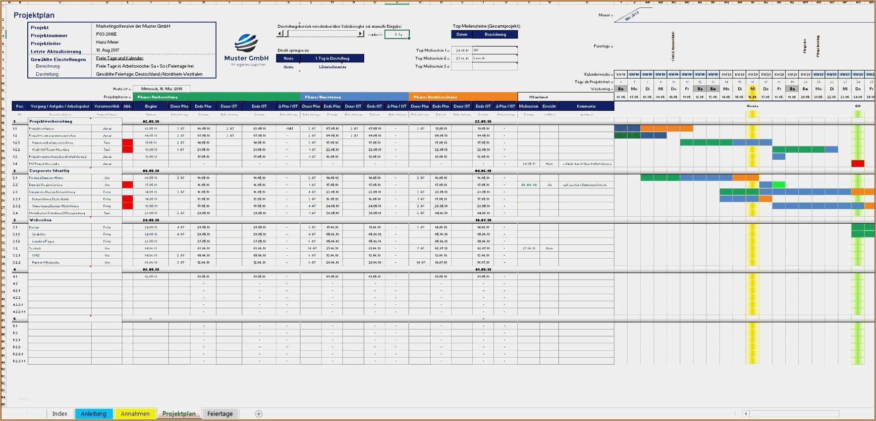Select the yellow Annahmen sheet tab
This screenshot has height=421, width=876.
tap(135, 414)
